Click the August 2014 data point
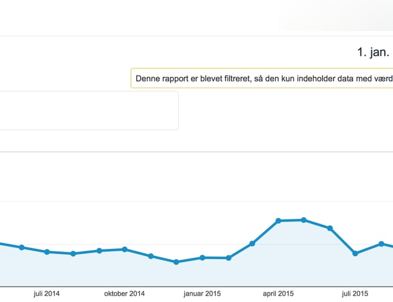Image resolution: width=393 pixels, height=302 pixels. tap(73, 254)
